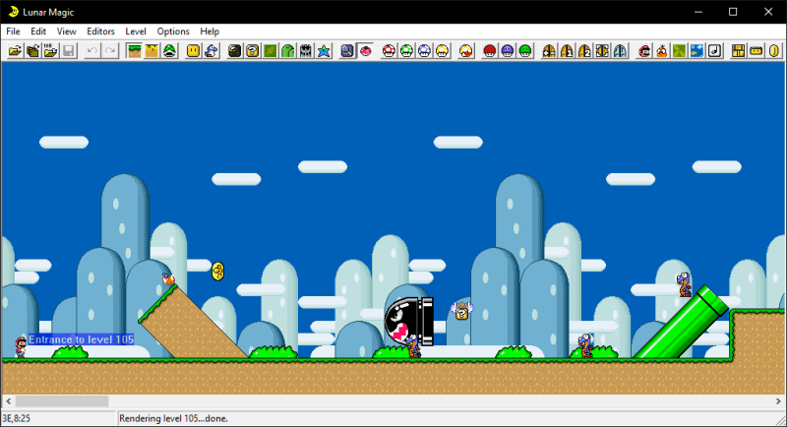The image size is (787, 427).
Task: Select the Mario entrance sprite
Action: click(20, 346)
